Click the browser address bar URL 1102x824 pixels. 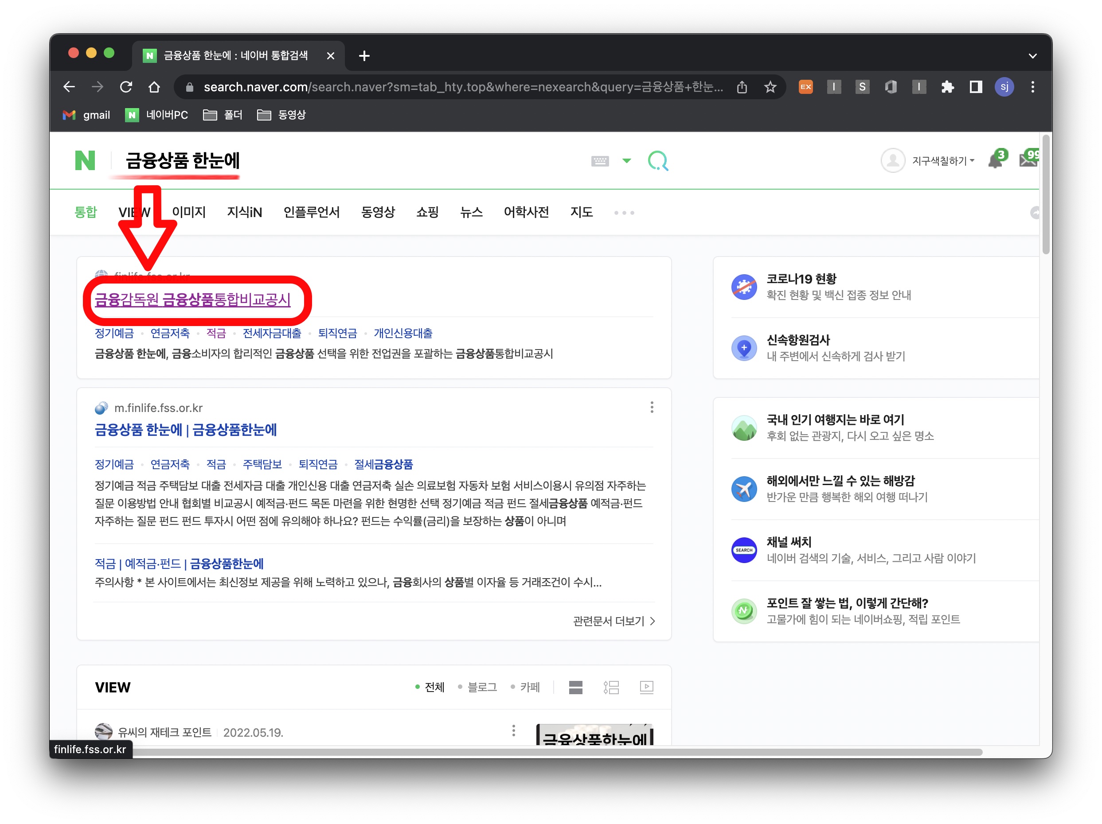(x=463, y=87)
